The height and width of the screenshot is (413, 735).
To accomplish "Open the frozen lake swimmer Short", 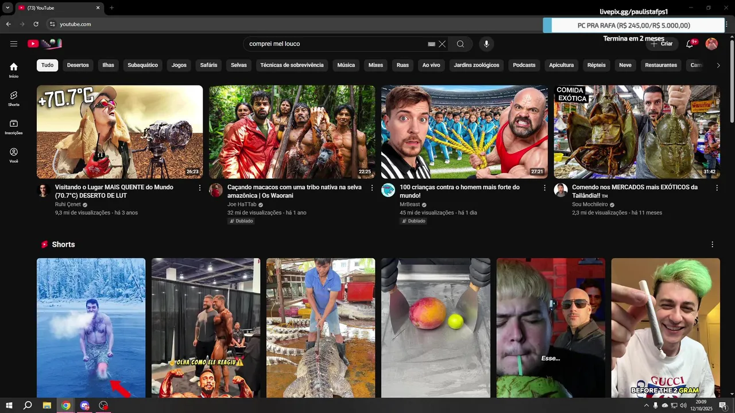I will (x=91, y=328).
